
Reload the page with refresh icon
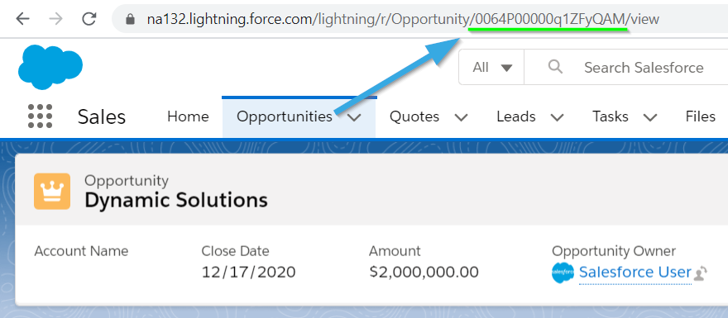point(89,18)
